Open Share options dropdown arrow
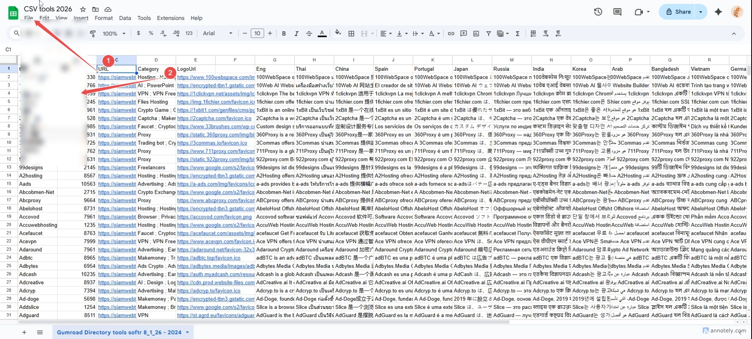 point(701,12)
